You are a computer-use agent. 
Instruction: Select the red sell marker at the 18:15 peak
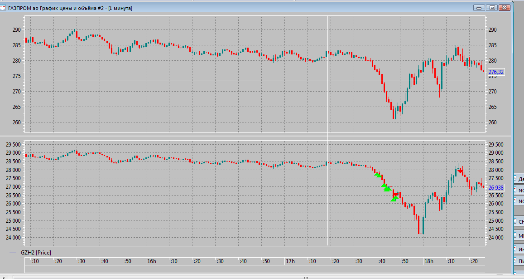pos(461,171)
